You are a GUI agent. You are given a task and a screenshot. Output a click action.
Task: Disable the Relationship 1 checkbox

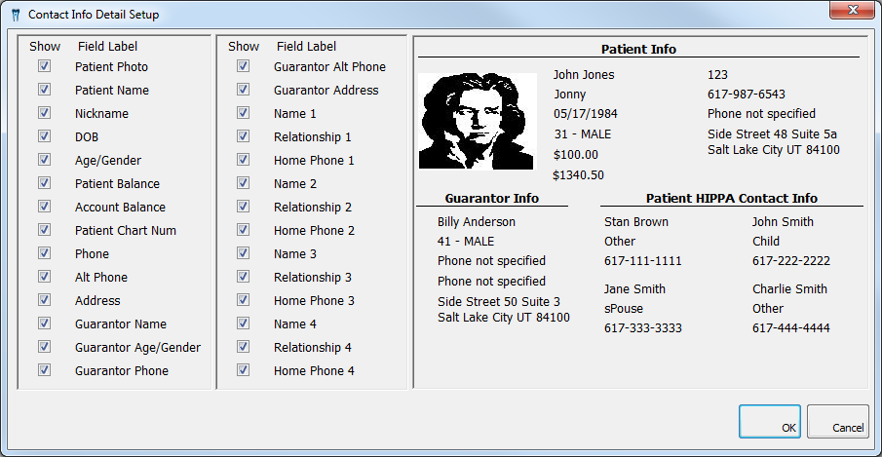tap(243, 136)
